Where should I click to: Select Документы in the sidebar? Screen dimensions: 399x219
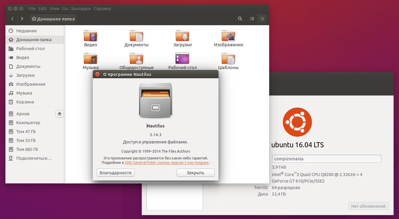[35, 66]
